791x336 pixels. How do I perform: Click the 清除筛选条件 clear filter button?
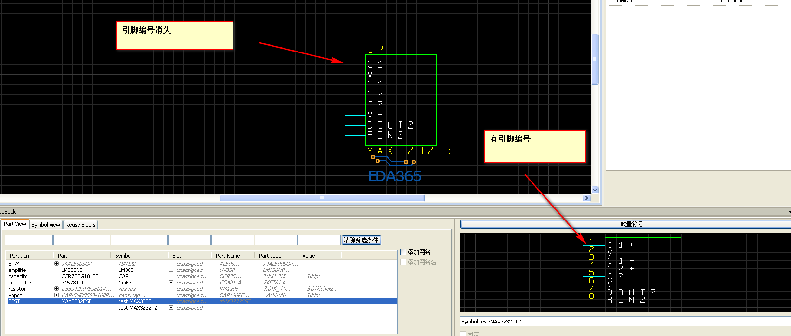pos(361,240)
